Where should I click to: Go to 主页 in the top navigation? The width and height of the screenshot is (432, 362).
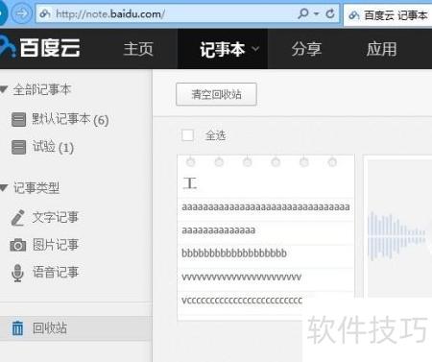coord(138,49)
